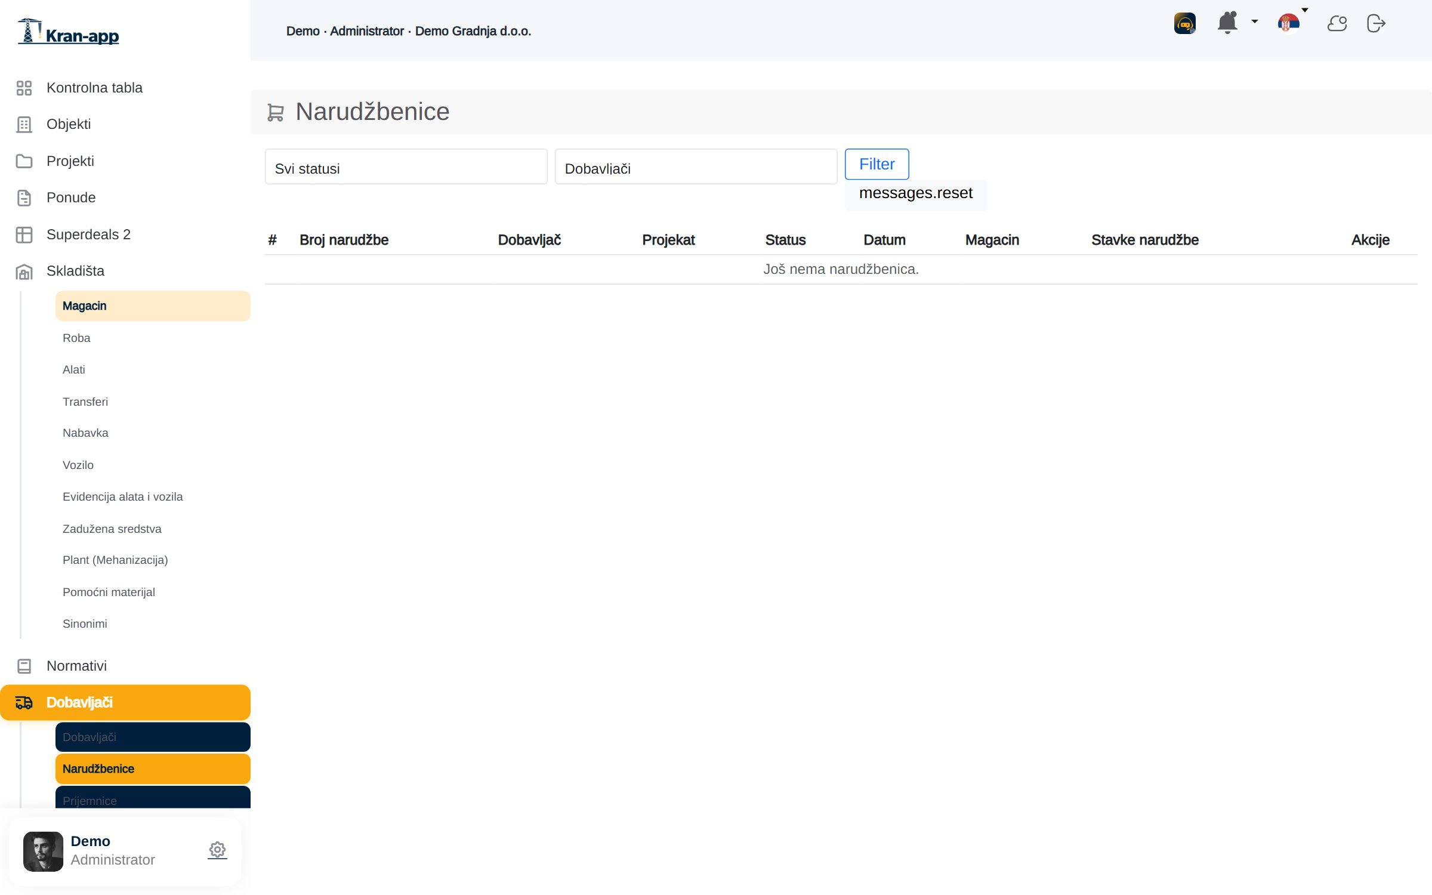Click the Serbian flag language icon

1288,24
